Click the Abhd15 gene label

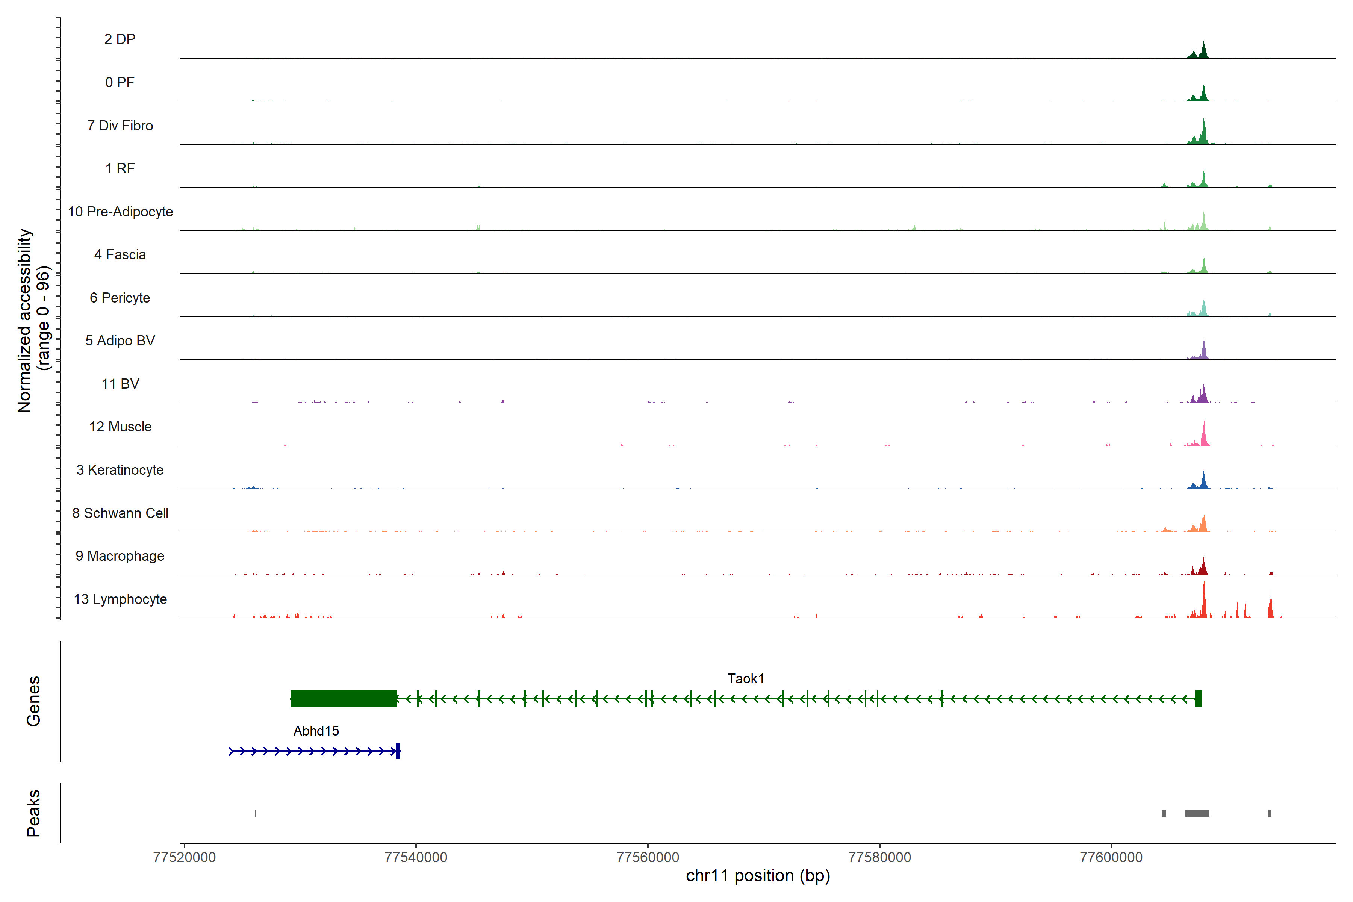(316, 731)
